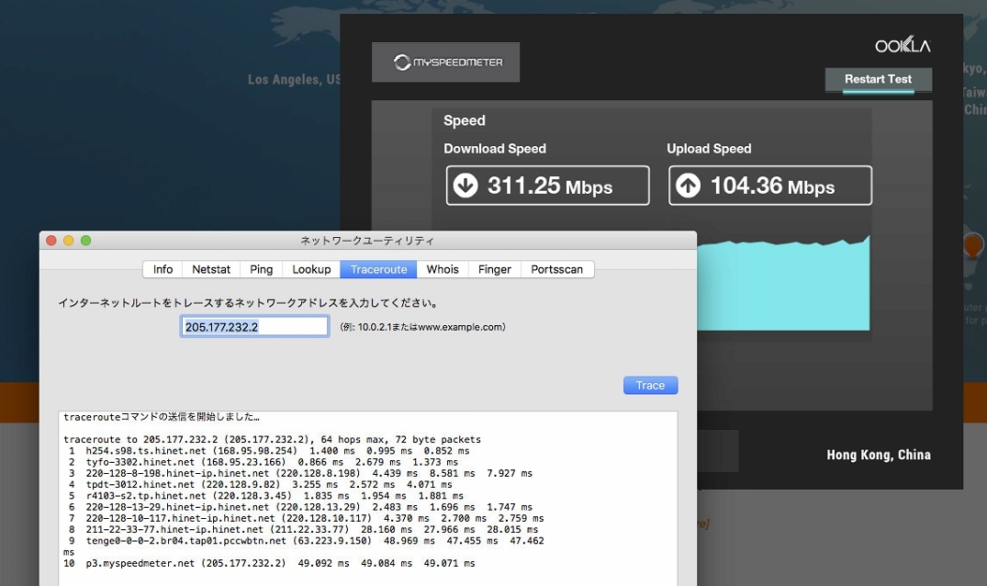Click the MySpeedMeter logo
This screenshot has width=987, height=586.
pyautogui.click(x=445, y=62)
